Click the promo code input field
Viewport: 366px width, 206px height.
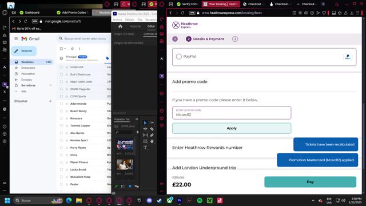(x=232, y=113)
